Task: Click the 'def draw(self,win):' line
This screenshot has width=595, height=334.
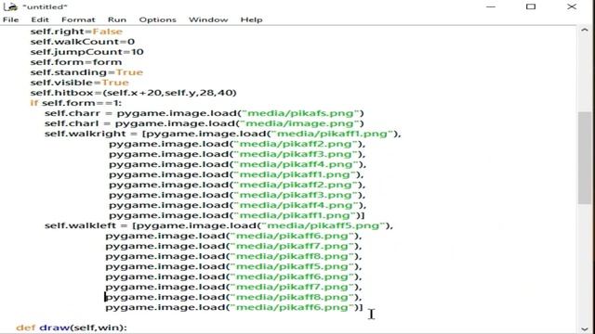Action: [72, 328]
